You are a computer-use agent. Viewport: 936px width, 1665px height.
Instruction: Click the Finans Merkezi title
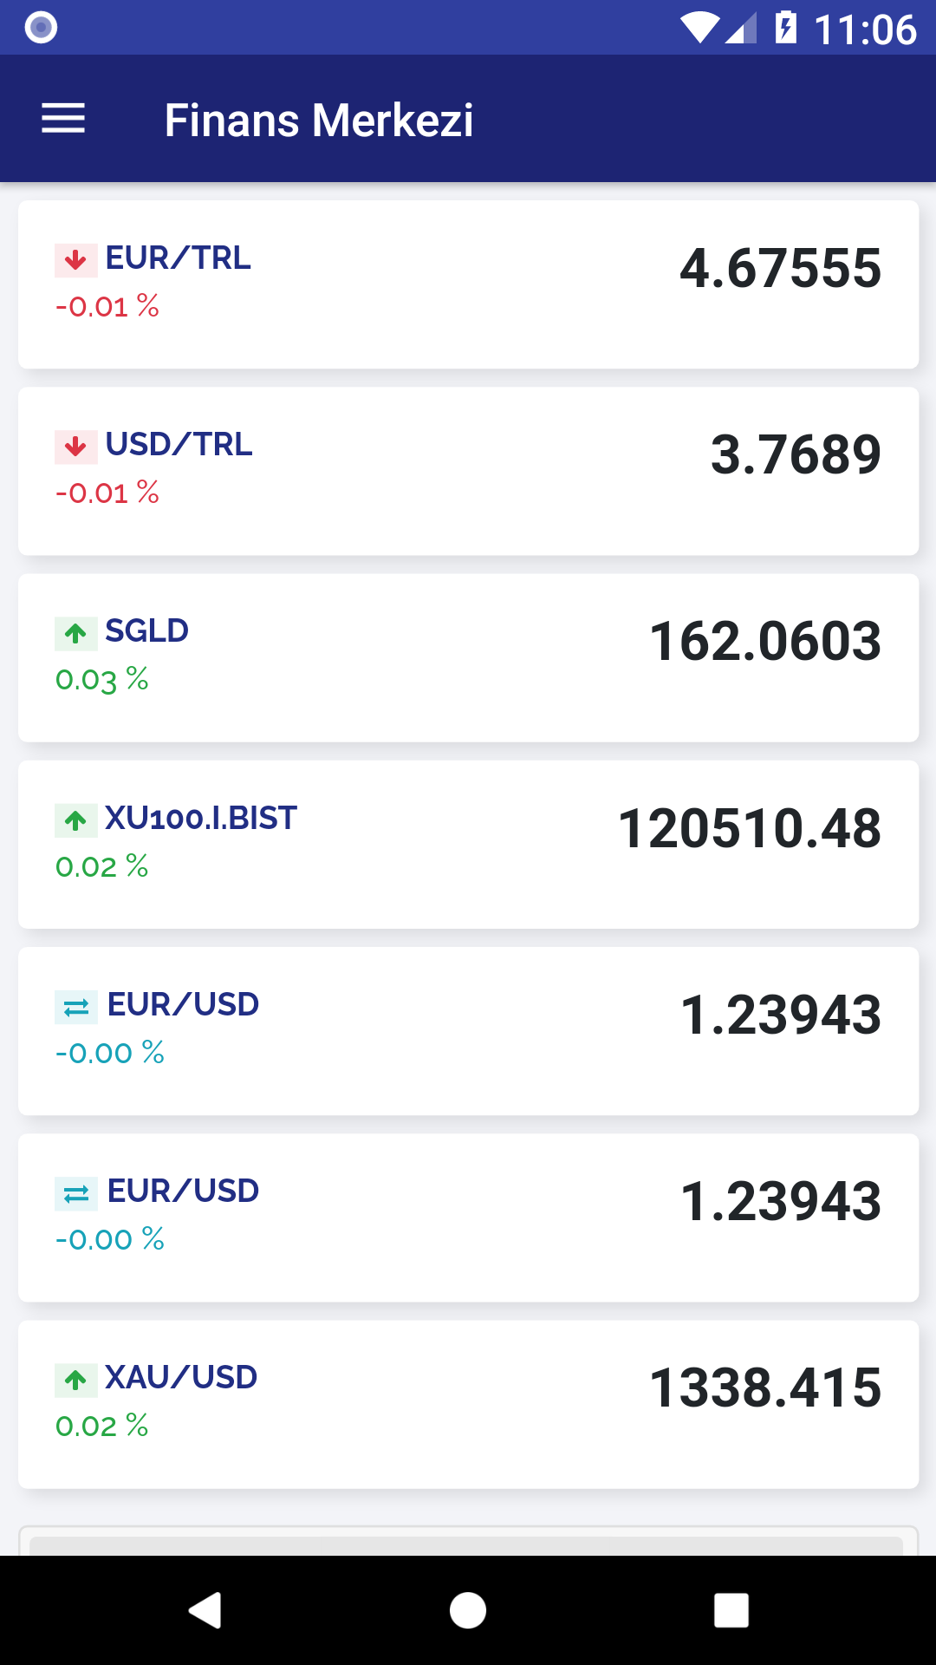[319, 120]
